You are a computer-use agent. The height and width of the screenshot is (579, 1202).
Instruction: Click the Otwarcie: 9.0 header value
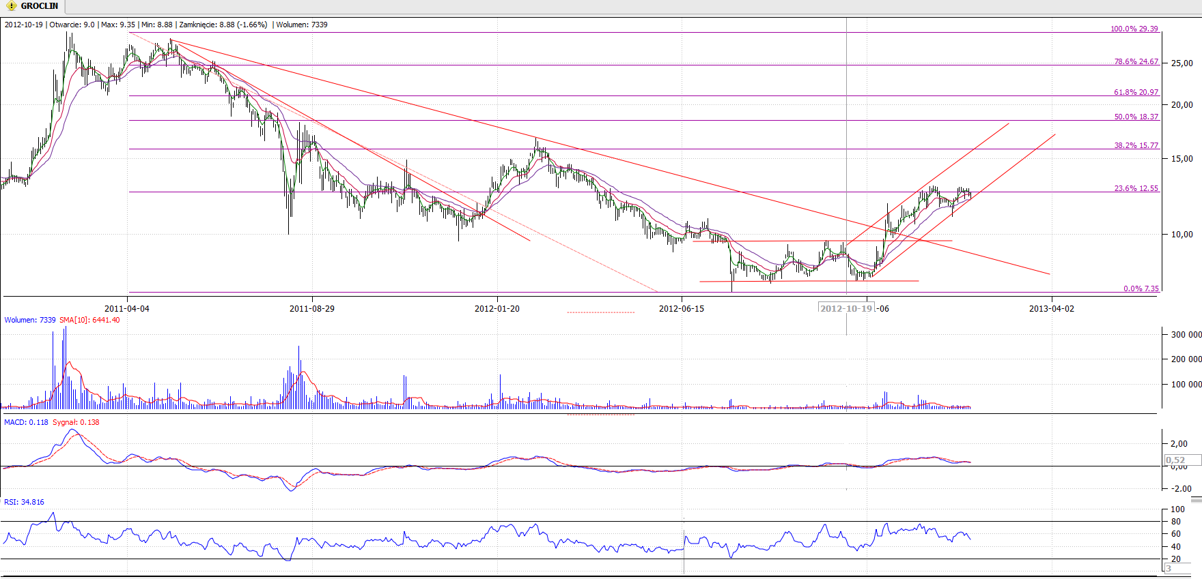72,25
